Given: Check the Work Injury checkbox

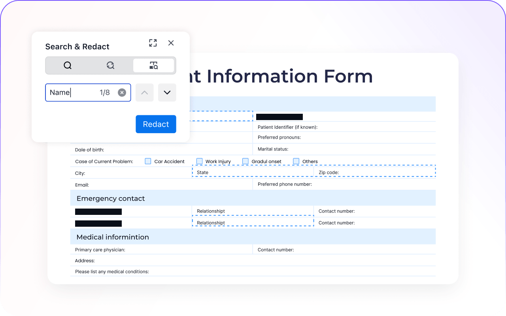Looking at the screenshot, I should point(200,161).
